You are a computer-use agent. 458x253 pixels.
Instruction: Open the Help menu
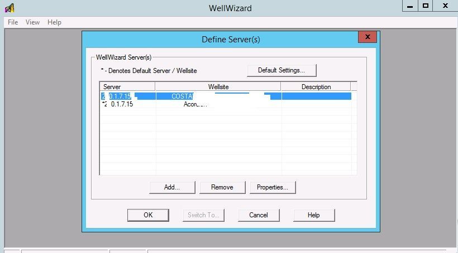tap(54, 22)
